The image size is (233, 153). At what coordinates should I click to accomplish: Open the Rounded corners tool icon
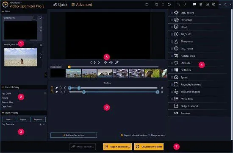pos(176,84)
